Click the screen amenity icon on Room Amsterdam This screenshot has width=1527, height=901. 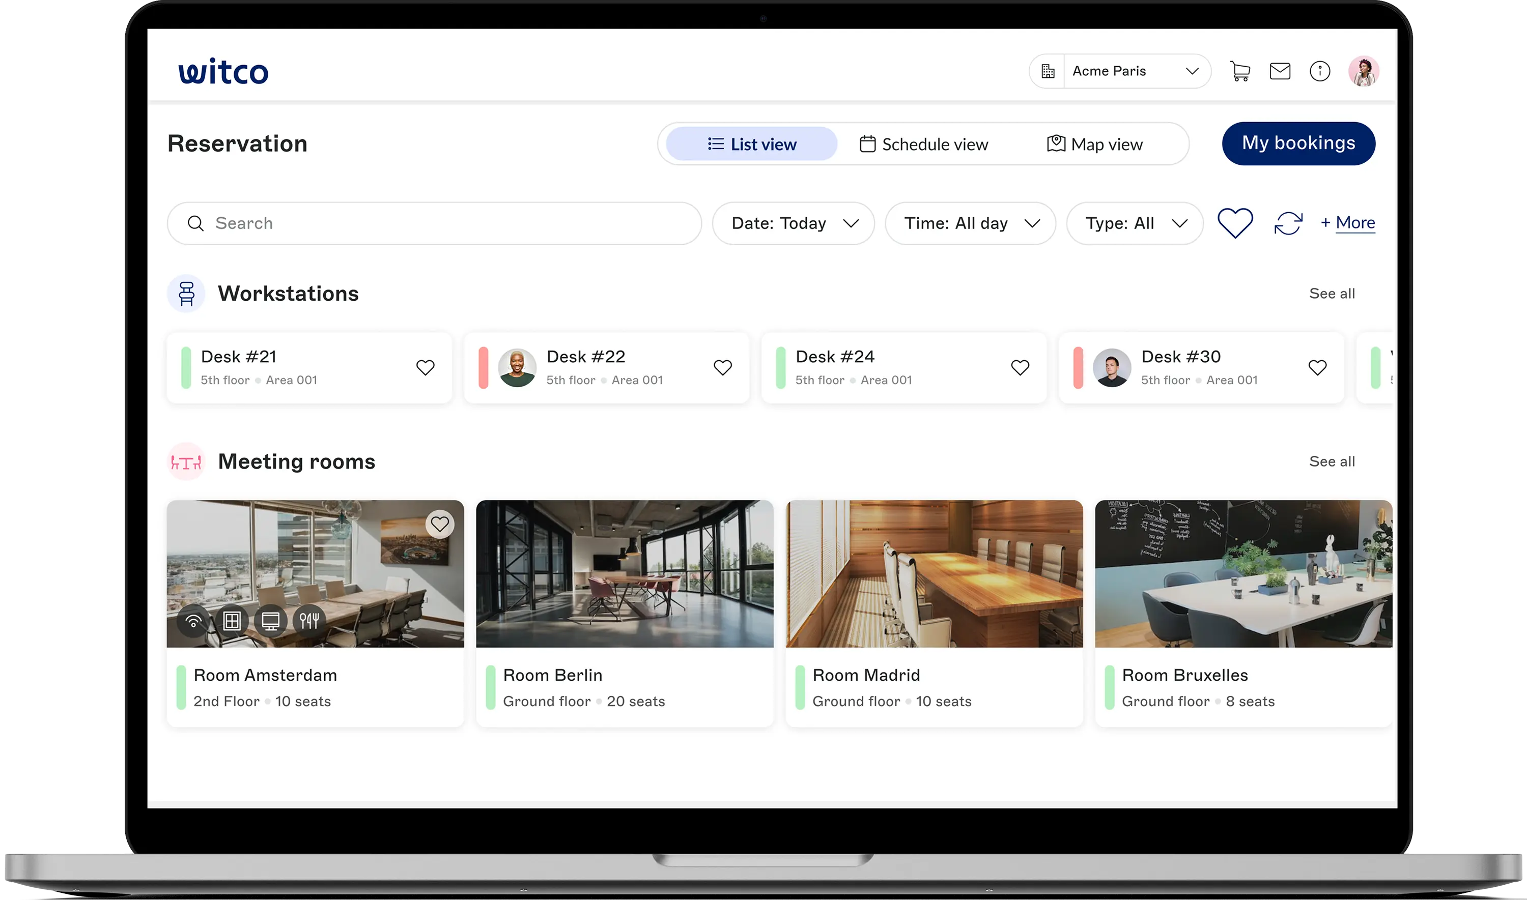[270, 621]
